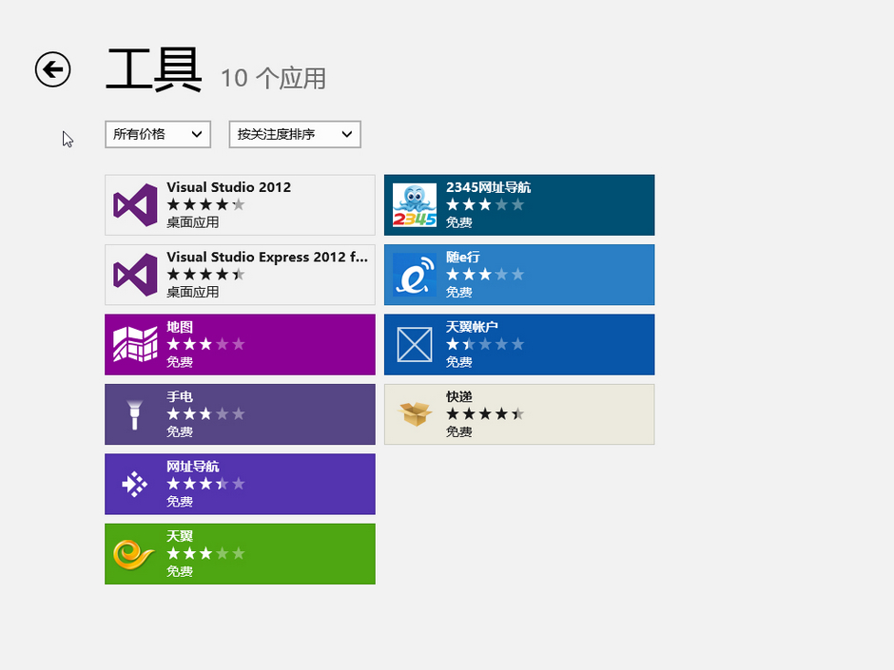
Task: Click the star rating of 网址导航
Action: point(205,484)
